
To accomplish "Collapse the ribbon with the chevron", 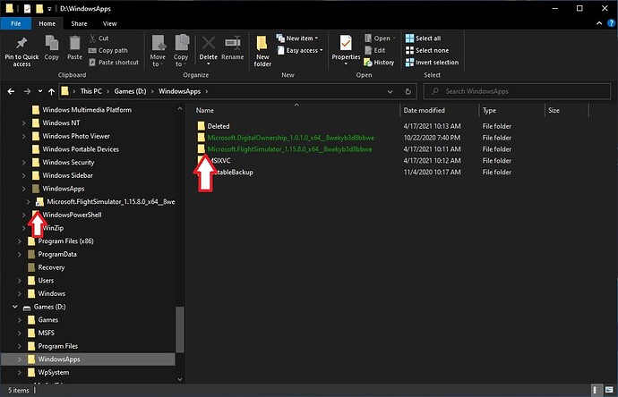I will (x=599, y=23).
